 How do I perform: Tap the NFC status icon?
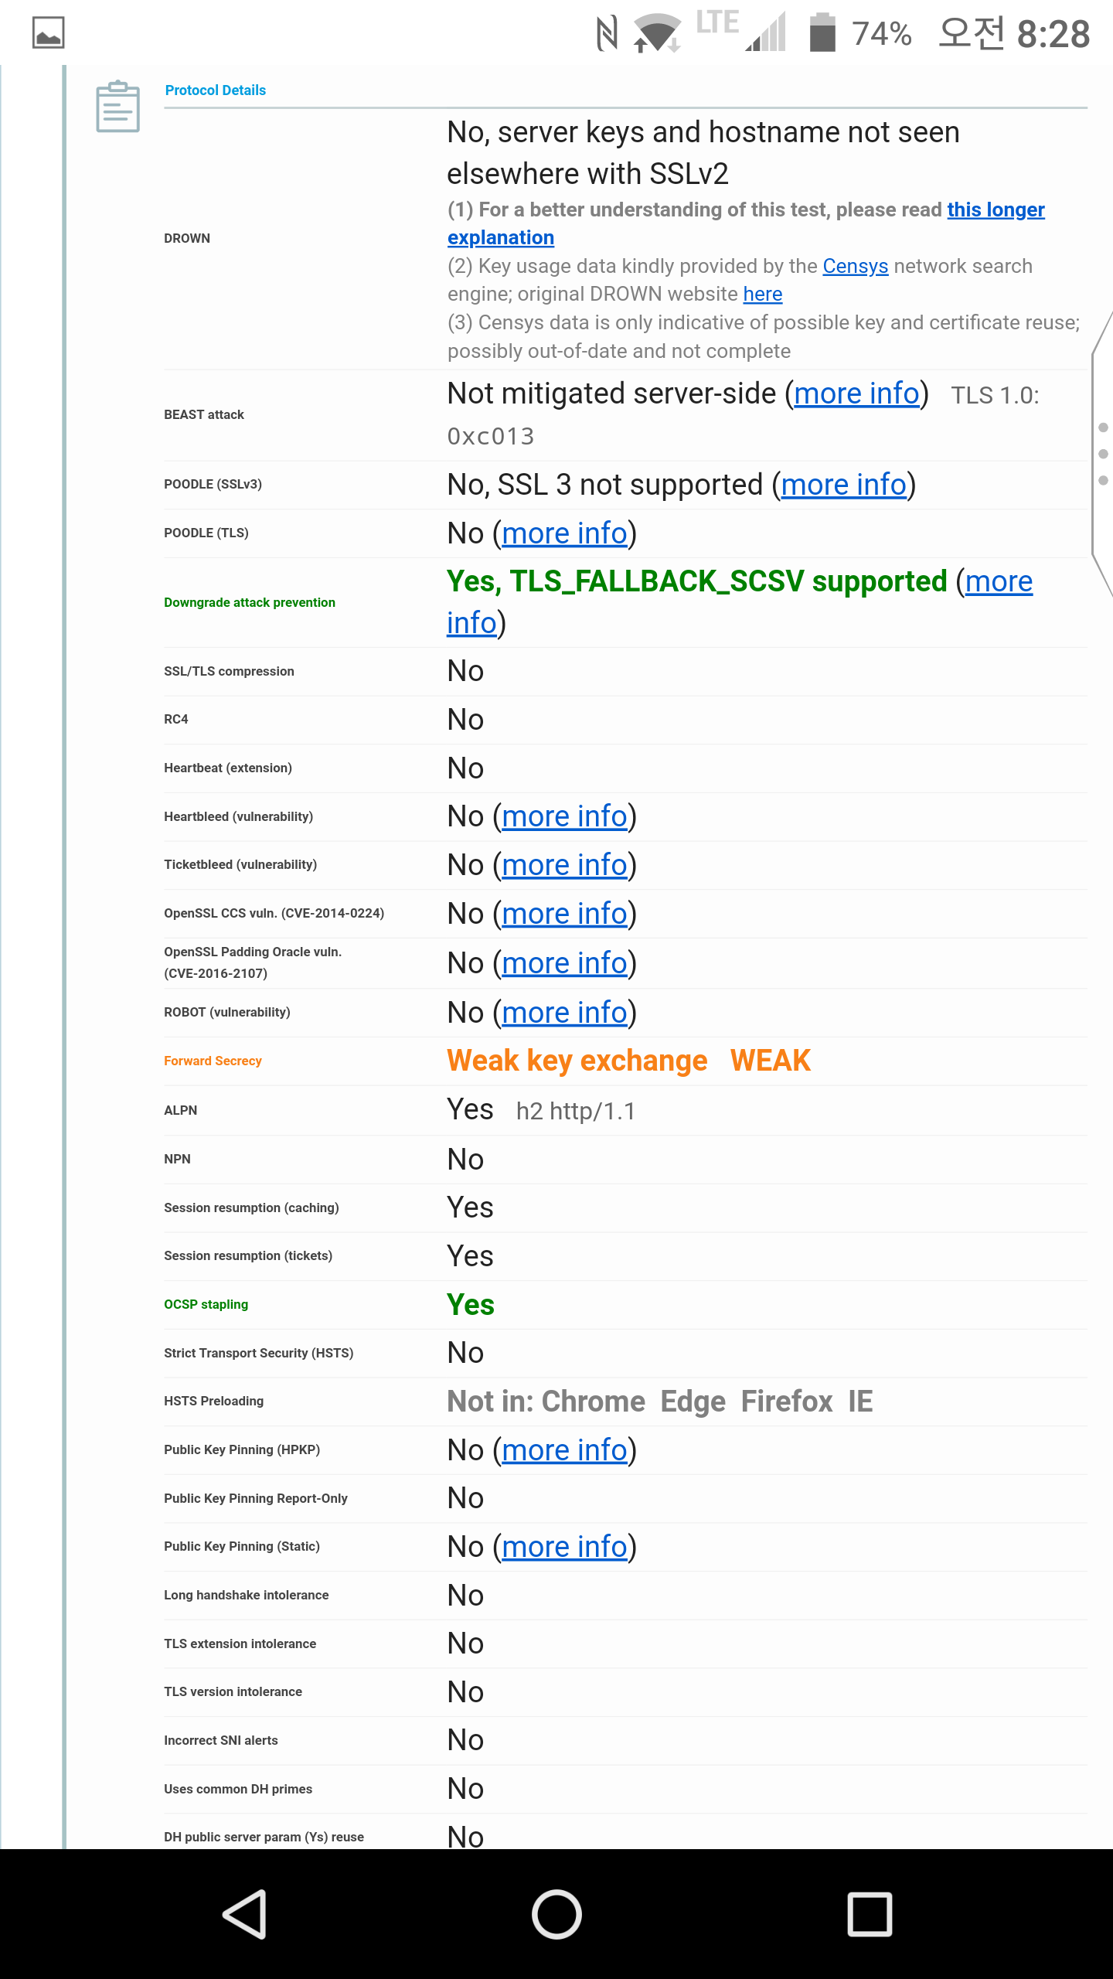pos(608,34)
